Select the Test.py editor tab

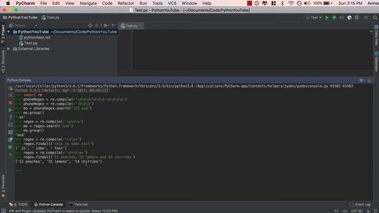(x=131, y=25)
